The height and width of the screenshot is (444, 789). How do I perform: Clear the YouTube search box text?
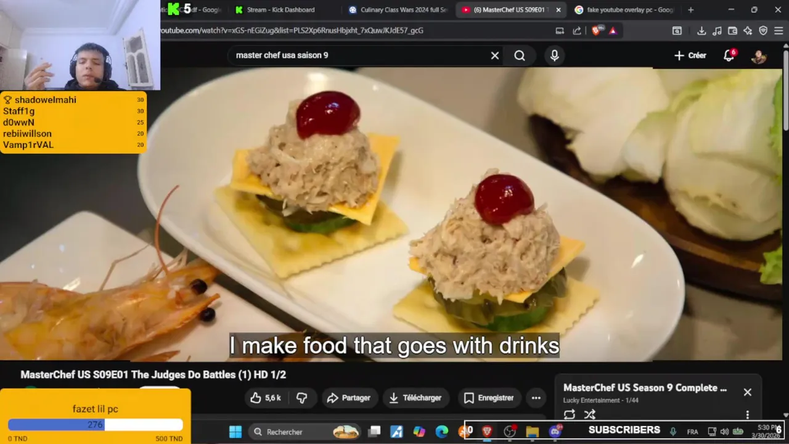[x=494, y=55]
